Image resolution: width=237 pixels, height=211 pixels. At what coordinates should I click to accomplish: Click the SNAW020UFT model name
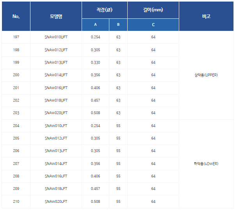click(x=56, y=113)
